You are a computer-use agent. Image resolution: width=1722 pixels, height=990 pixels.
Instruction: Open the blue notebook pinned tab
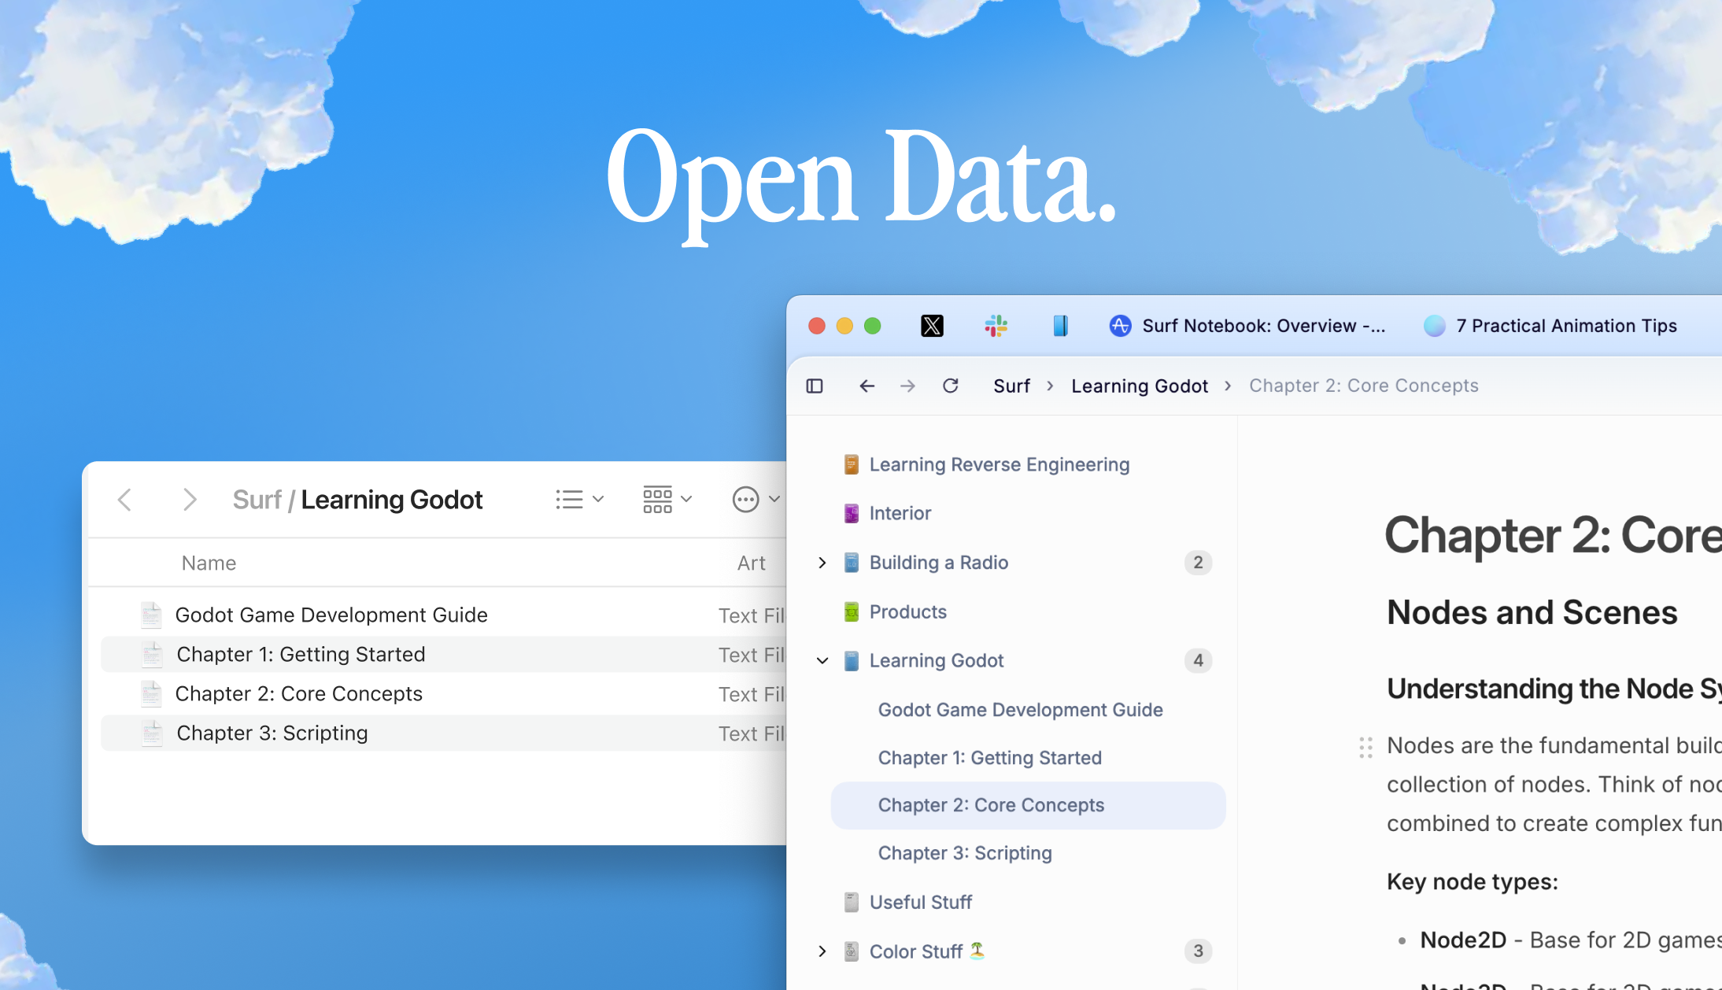click(1060, 326)
